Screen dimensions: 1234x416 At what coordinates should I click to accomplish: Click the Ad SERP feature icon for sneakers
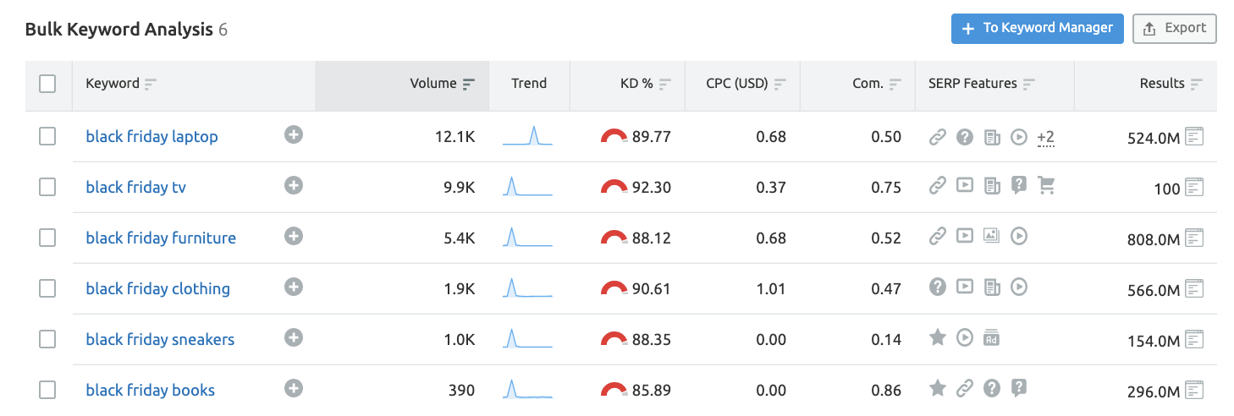[x=992, y=338]
